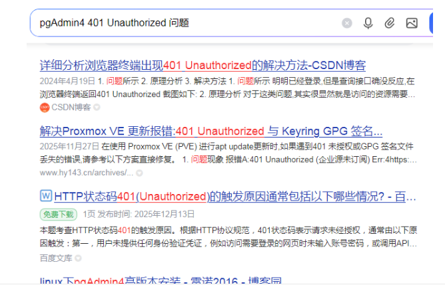Click snippet line starting 本题考查HTTP状态码
445x285 pixels.
228,231
